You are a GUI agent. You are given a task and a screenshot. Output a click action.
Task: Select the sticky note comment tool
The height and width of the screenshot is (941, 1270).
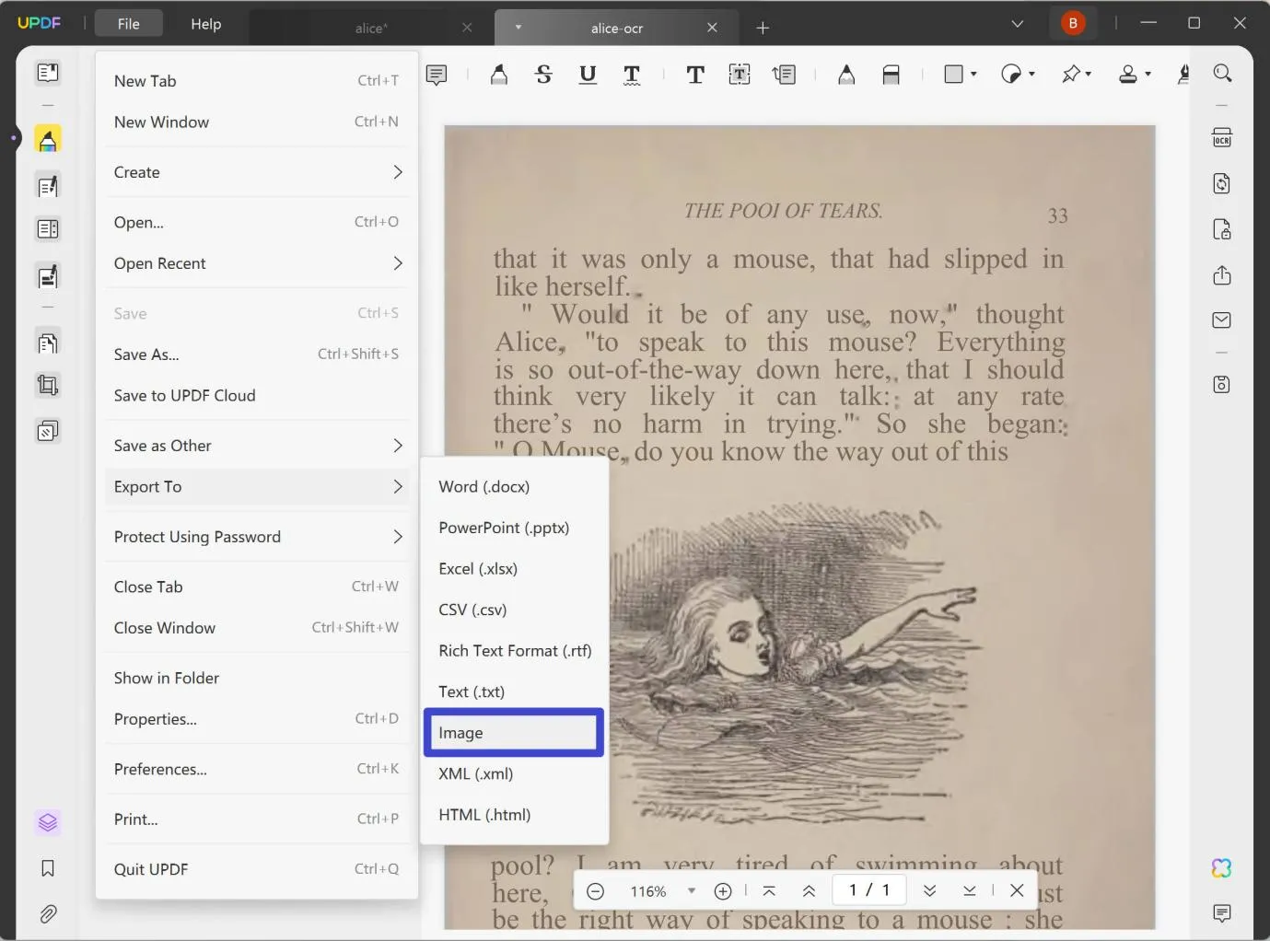[437, 74]
